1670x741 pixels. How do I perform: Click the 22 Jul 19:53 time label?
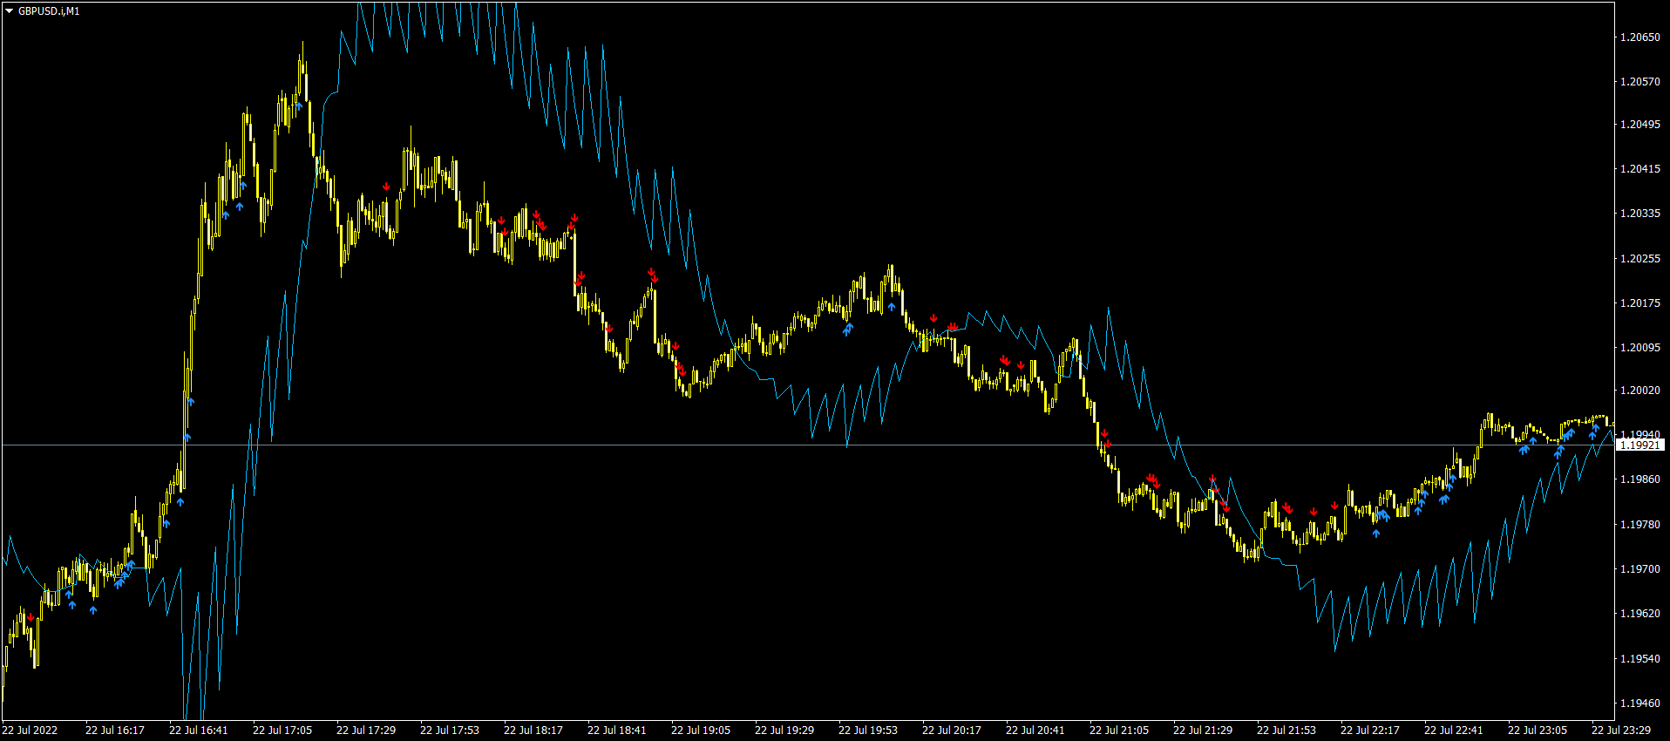pos(868,731)
